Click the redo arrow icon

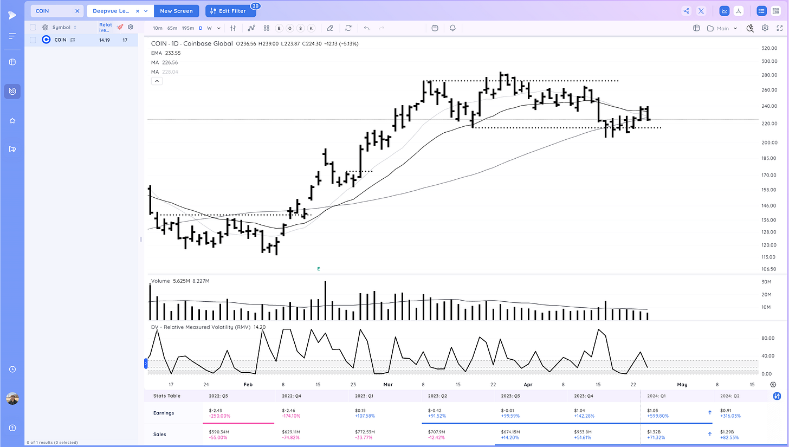(381, 28)
